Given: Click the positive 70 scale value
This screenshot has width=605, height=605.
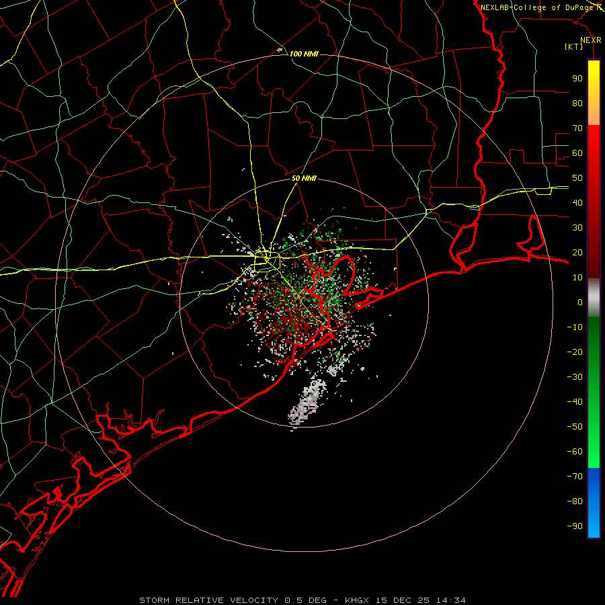Looking at the screenshot, I should (577, 128).
